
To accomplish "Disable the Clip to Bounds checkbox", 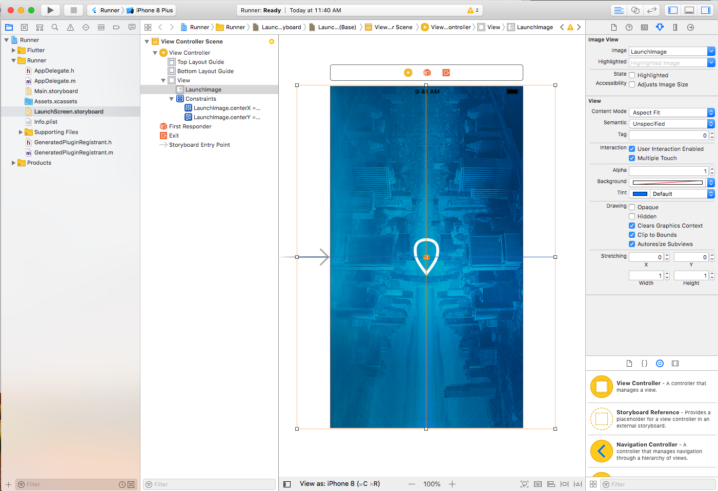I will [x=632, y=235].
